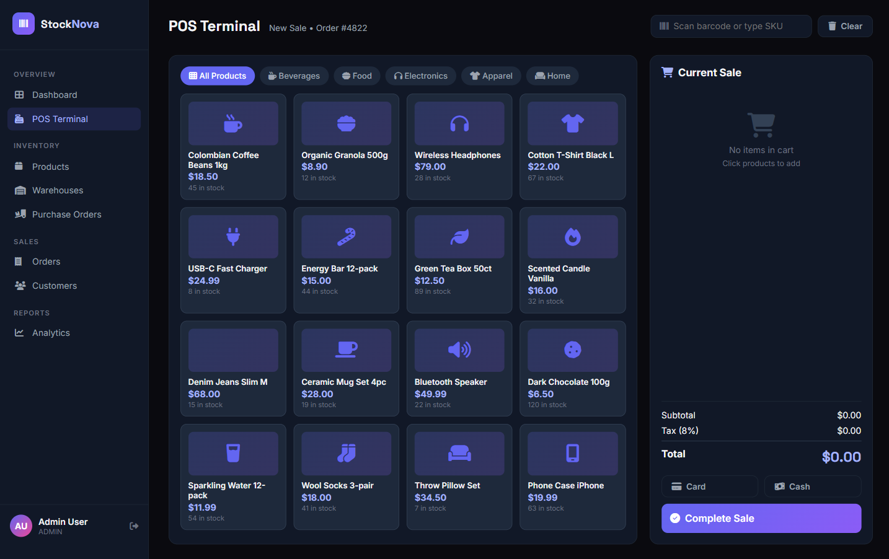Click the POS Terminal register icon

click(x=19, y=119)
